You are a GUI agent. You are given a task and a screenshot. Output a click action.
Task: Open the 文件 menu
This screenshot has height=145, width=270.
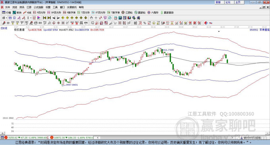(x=8, y=7)
